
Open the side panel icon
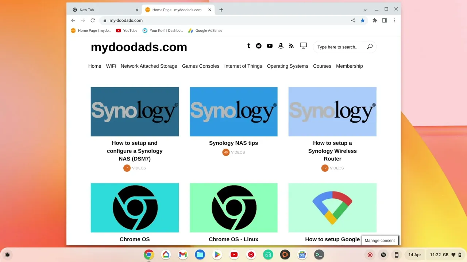[x=385, y=20]
